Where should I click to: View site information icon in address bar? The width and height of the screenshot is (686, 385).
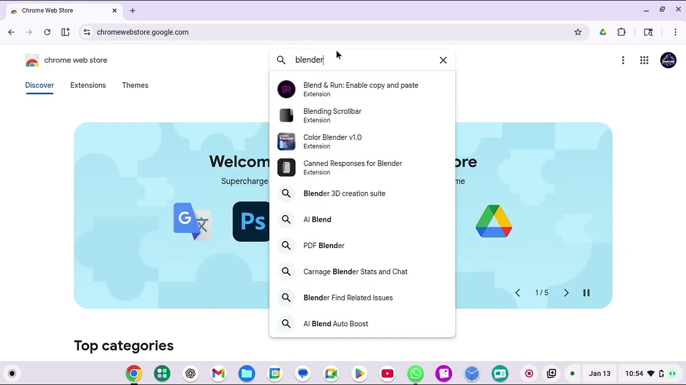coord(87,32)
